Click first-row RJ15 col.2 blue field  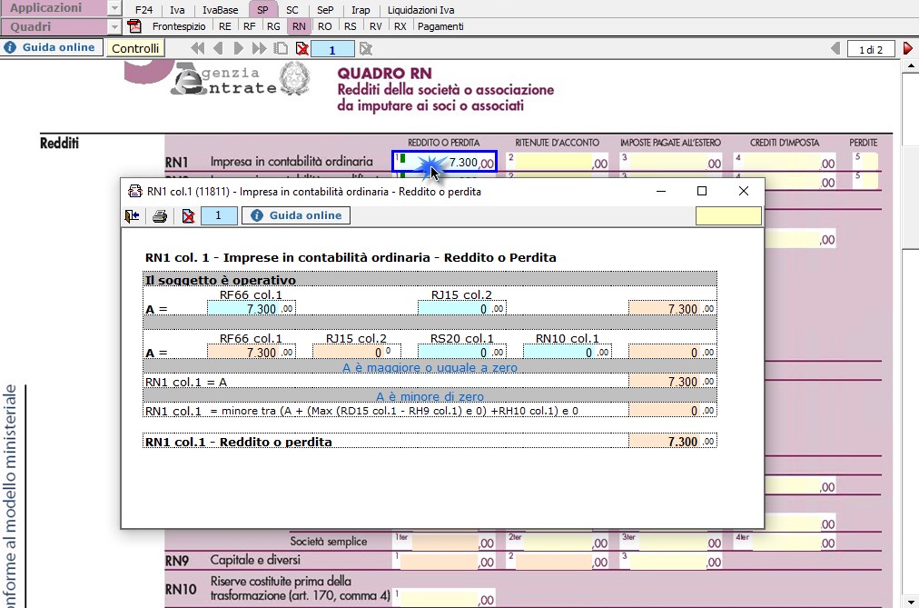coord(462,308)
